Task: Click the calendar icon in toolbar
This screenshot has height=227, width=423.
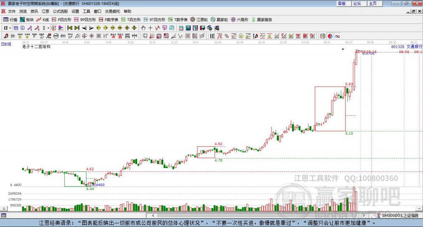Action: pos(181,28)
